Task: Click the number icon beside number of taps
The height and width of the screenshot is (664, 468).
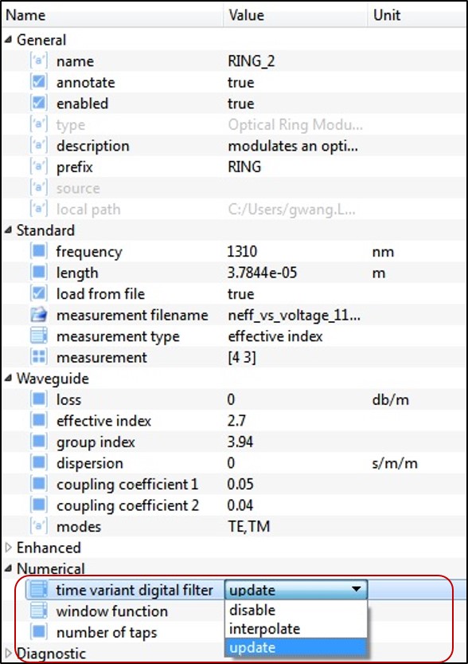Action: click(38, 632)
